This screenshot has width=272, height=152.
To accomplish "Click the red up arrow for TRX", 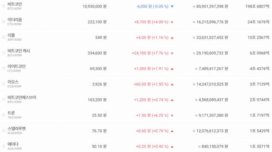I will (172, 115).
